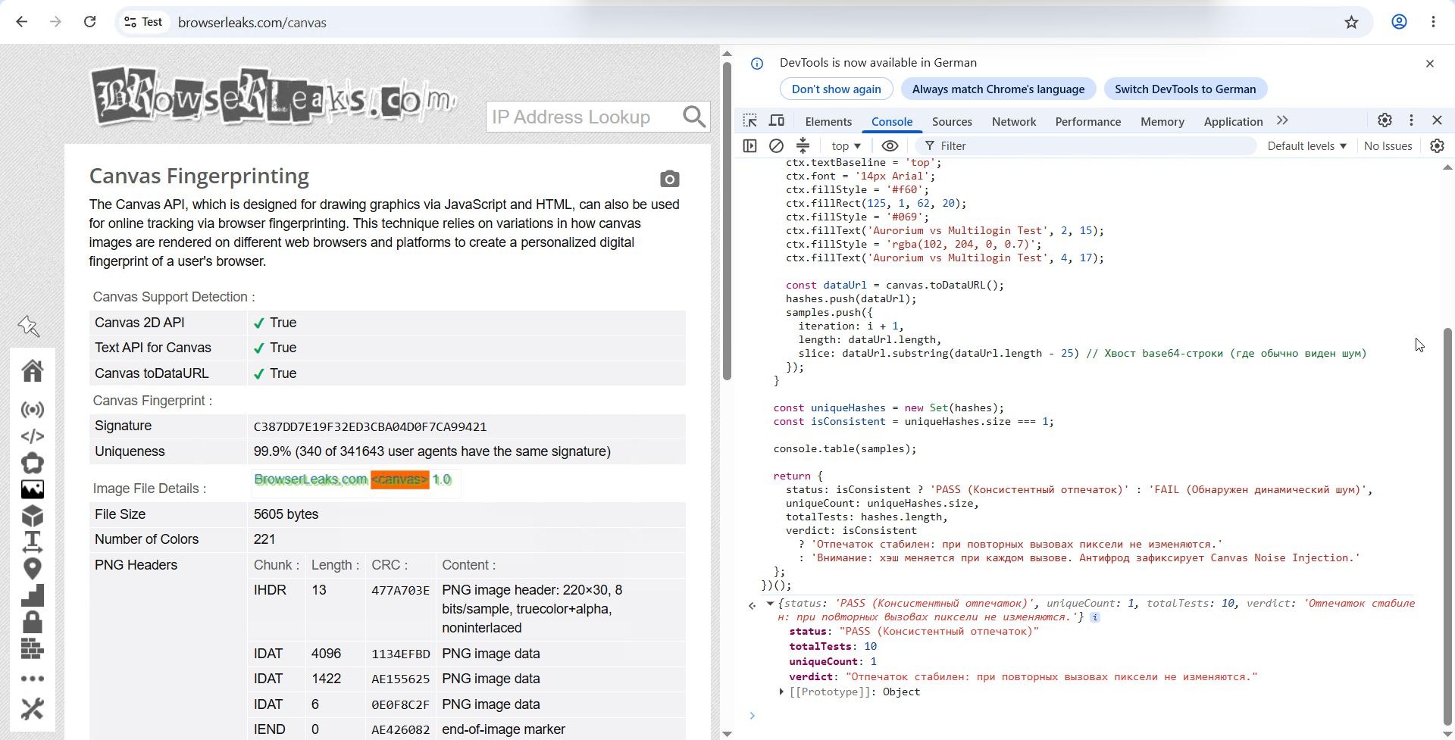Viewport: 1455px width, 740px height.
Task: Click the Don't show again button
Action: point(837,89)
